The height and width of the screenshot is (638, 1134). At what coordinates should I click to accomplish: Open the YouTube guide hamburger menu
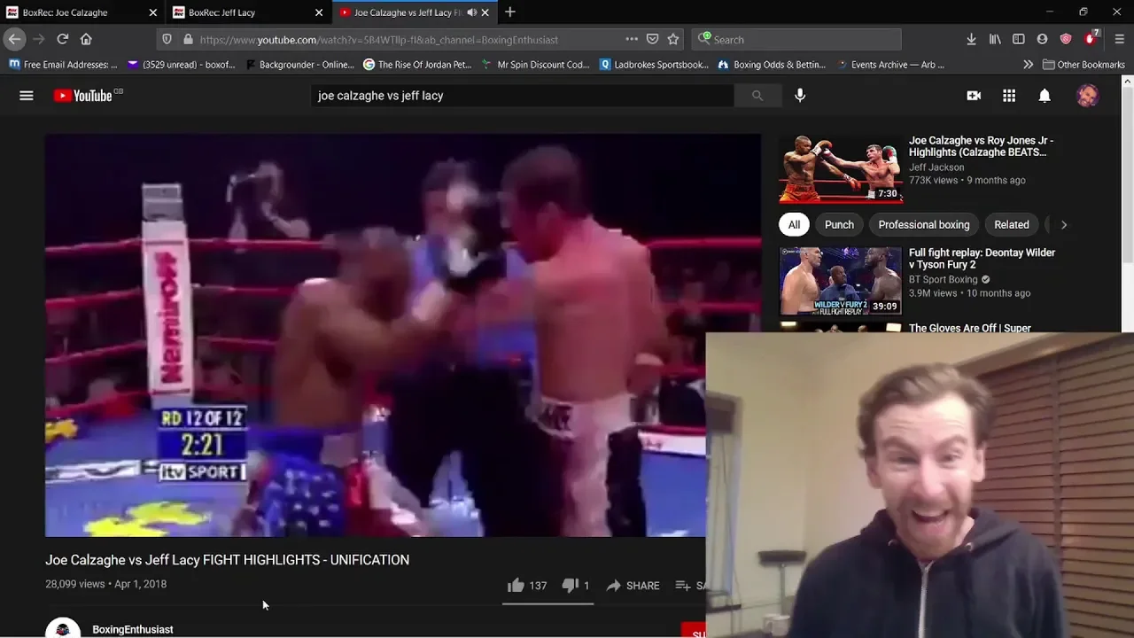tap(27, 96)
